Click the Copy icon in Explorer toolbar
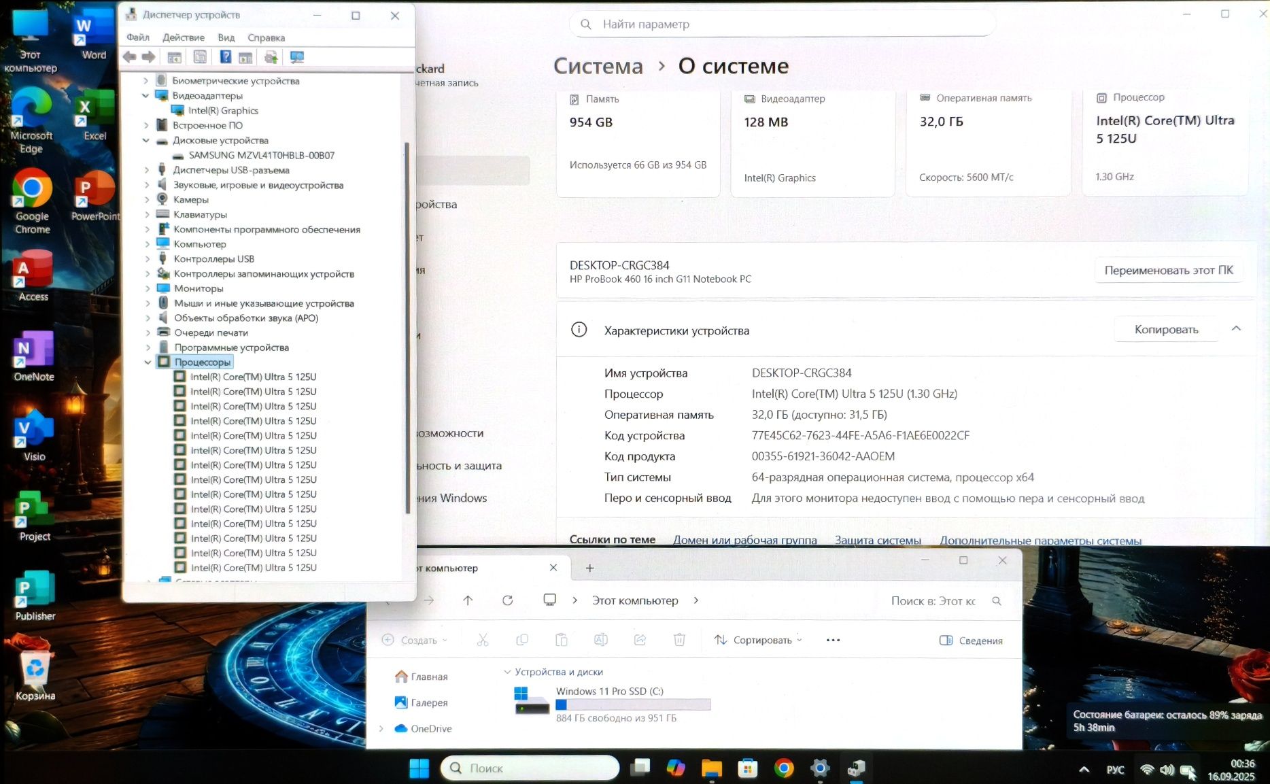 tap(522, 640)
